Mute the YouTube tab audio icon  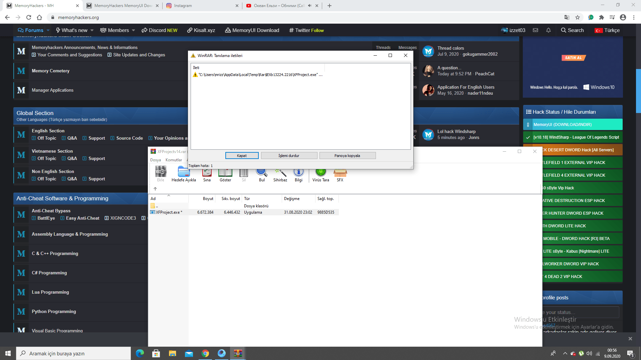[310, 6]
